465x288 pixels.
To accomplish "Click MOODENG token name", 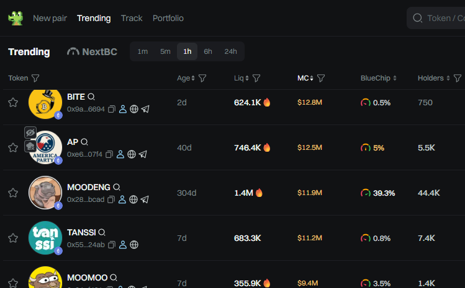I will pyautogui.click(x=89, y=187).
